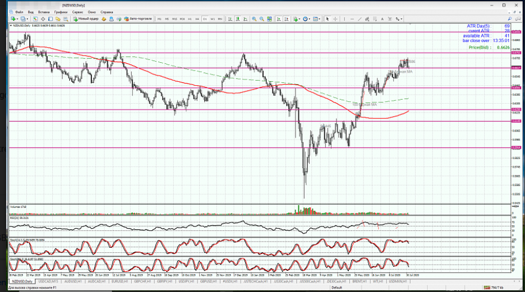Screen dimensions: 525x292
Task: Toggle Auto-trading (Авто-торговля) button
Action: click(139, 19)
